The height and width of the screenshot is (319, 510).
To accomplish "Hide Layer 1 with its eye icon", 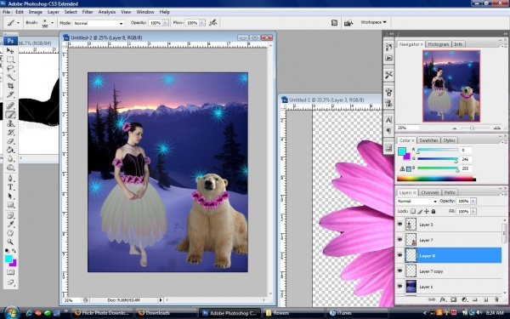I will click(399, 287).
